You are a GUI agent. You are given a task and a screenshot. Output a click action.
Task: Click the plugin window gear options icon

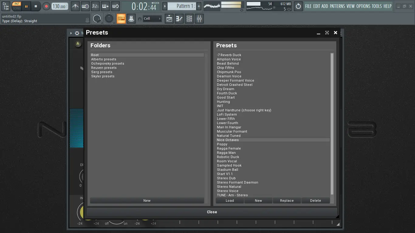tap(77, 33)
